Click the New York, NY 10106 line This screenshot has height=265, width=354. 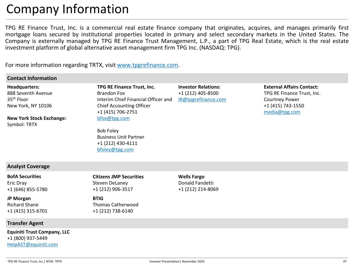pyautogui.click(x=30, y=106)
